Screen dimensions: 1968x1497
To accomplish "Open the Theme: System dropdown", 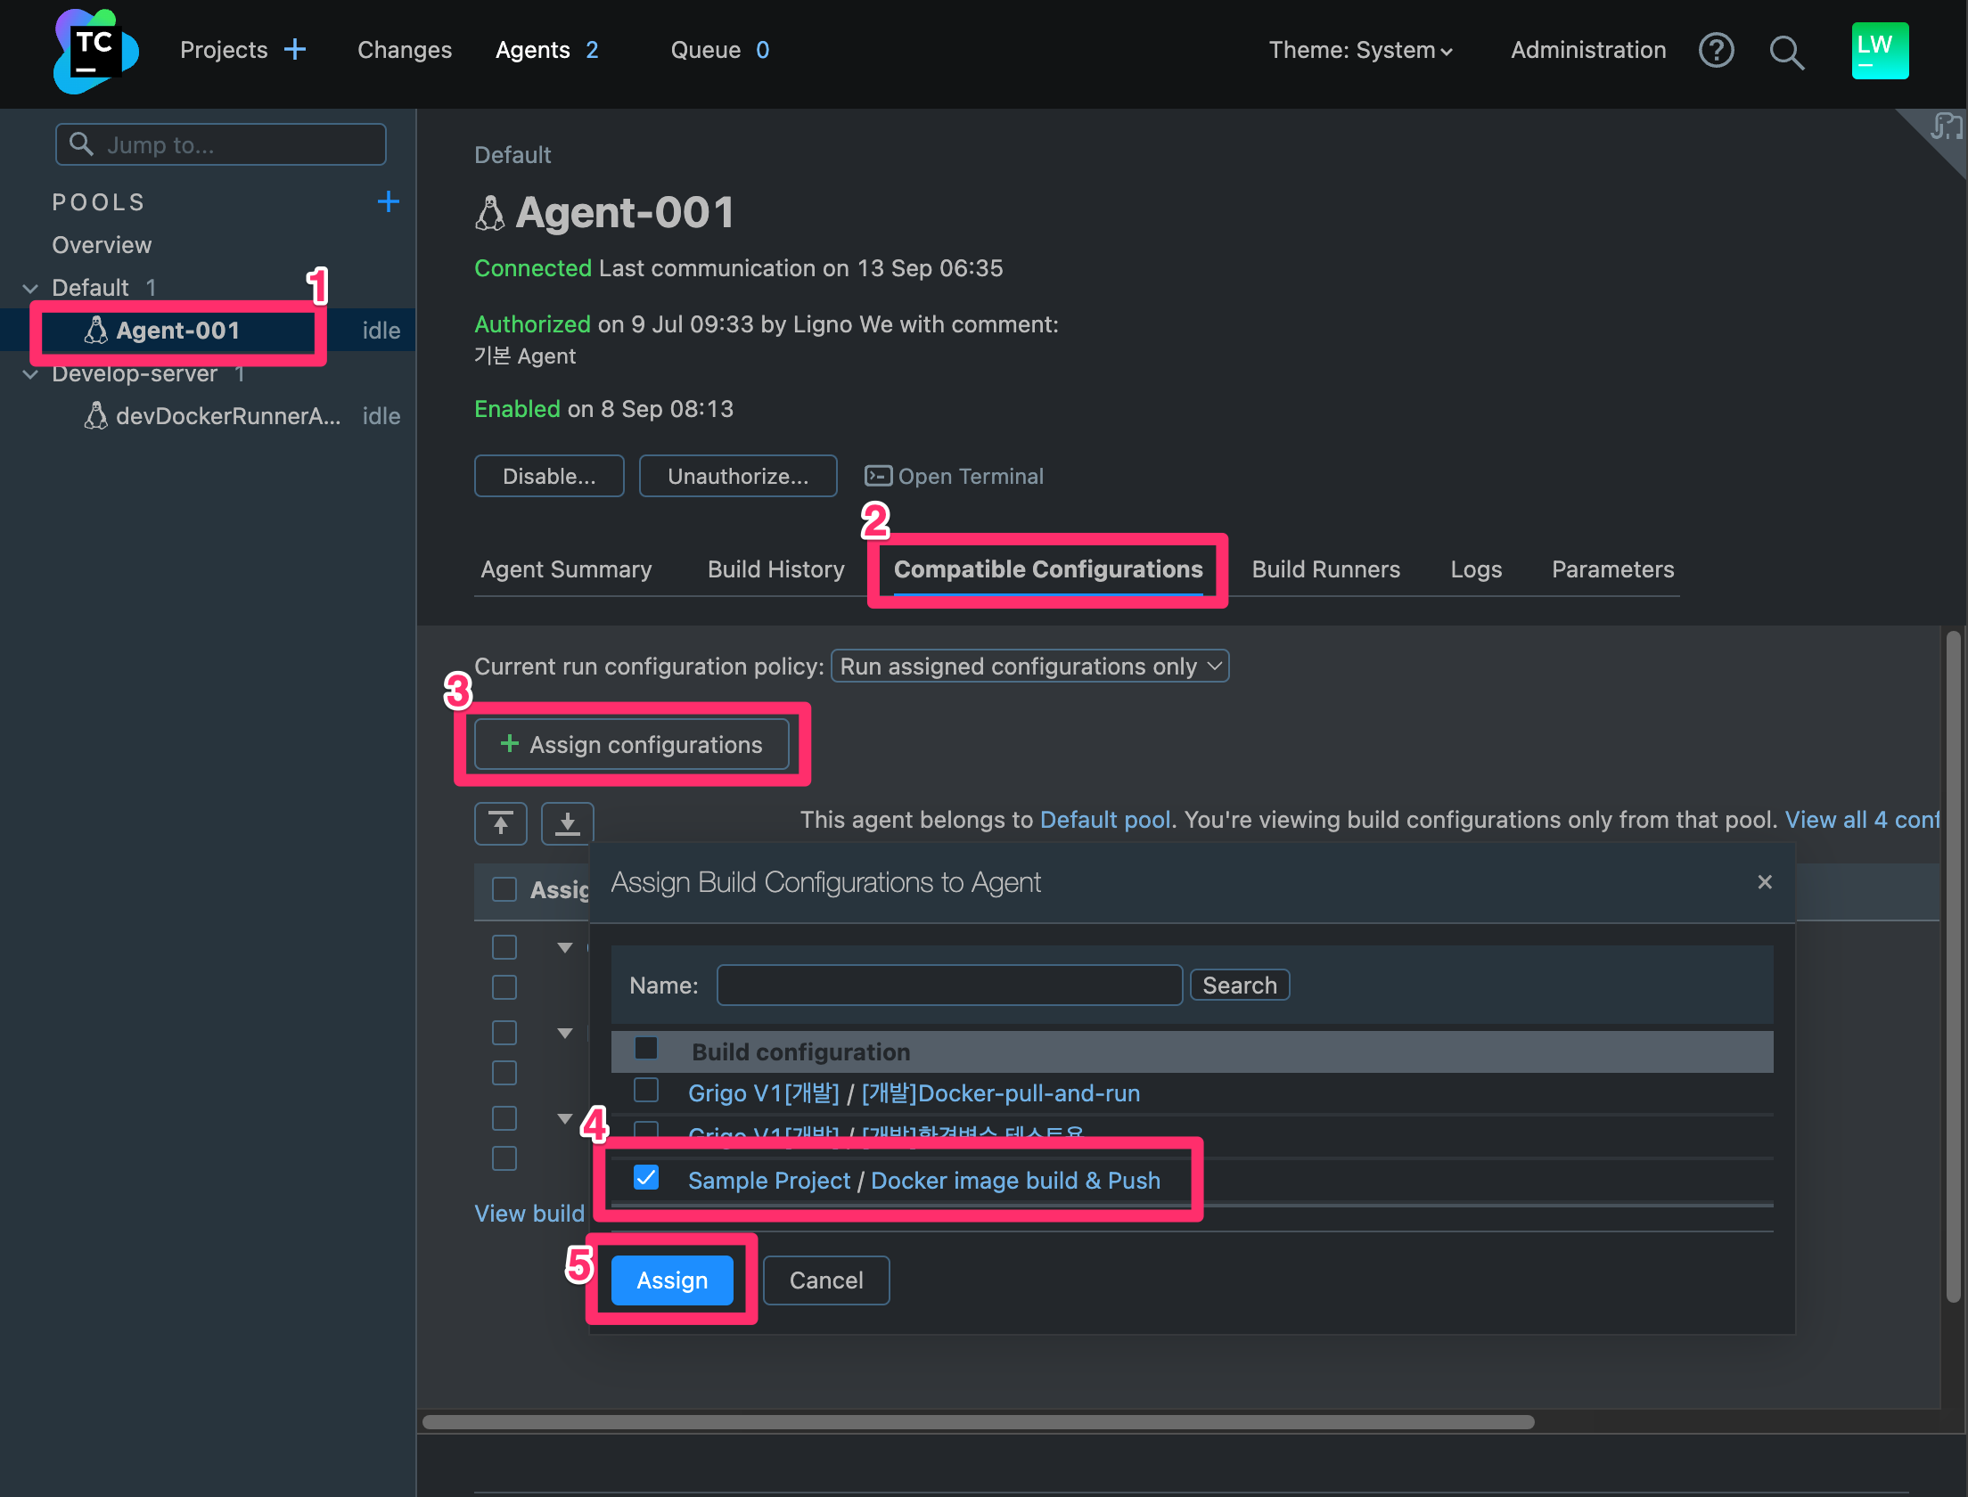I will point(1360,51).
